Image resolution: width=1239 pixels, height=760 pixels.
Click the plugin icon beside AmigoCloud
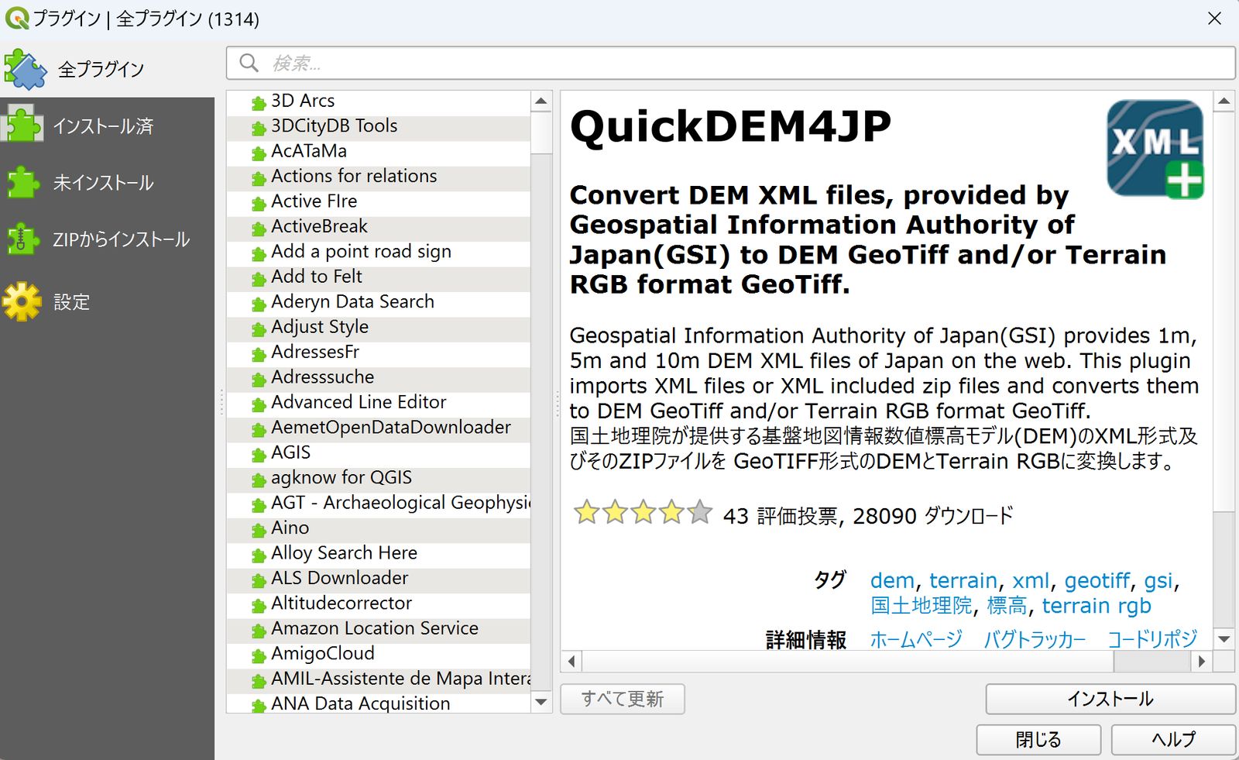[259, 655]
